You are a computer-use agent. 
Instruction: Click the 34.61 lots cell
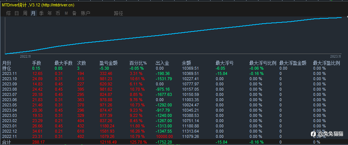click(x=37, y=131)
